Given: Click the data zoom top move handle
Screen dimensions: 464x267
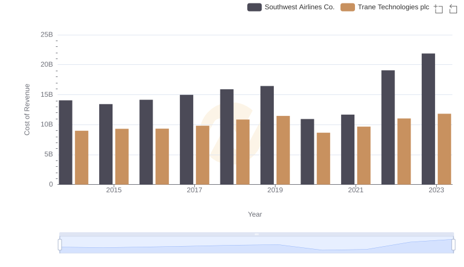Looking at the screenshot, I should 256,234.
